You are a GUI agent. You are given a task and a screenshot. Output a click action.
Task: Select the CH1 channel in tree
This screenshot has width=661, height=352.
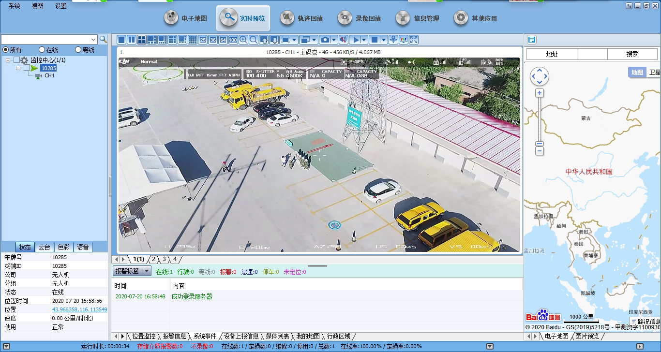(49, 76)
